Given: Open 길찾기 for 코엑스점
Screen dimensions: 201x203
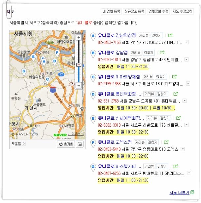Looking at the screenshot, I should tap(152, 142).
